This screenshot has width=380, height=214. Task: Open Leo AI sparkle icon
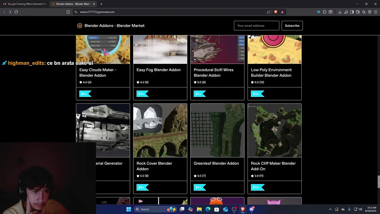(x=364, y=12)
